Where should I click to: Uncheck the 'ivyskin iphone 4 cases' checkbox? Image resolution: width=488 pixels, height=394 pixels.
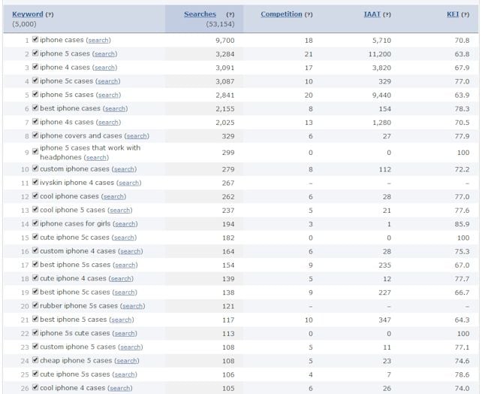pos(35,183)
